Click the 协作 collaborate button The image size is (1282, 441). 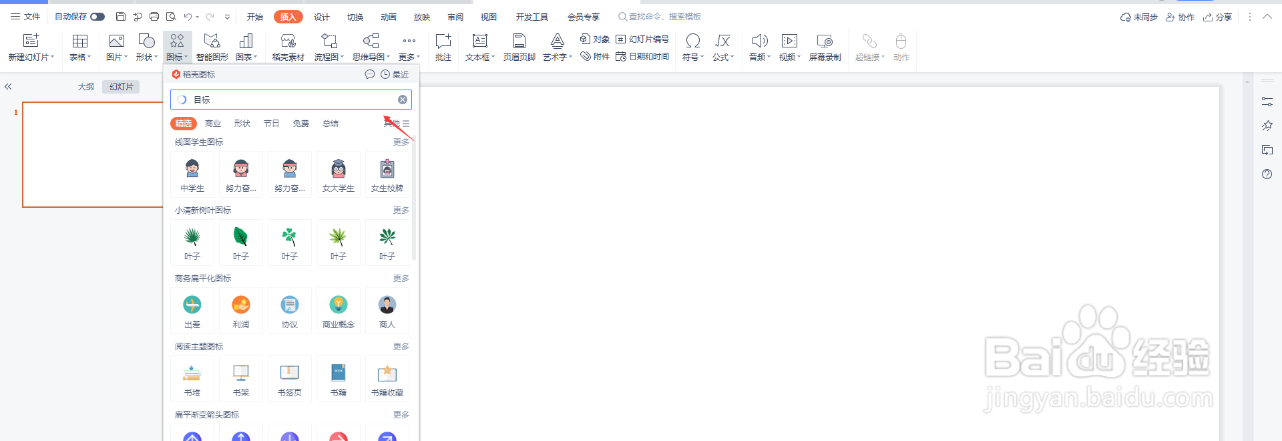point(1181,17)
